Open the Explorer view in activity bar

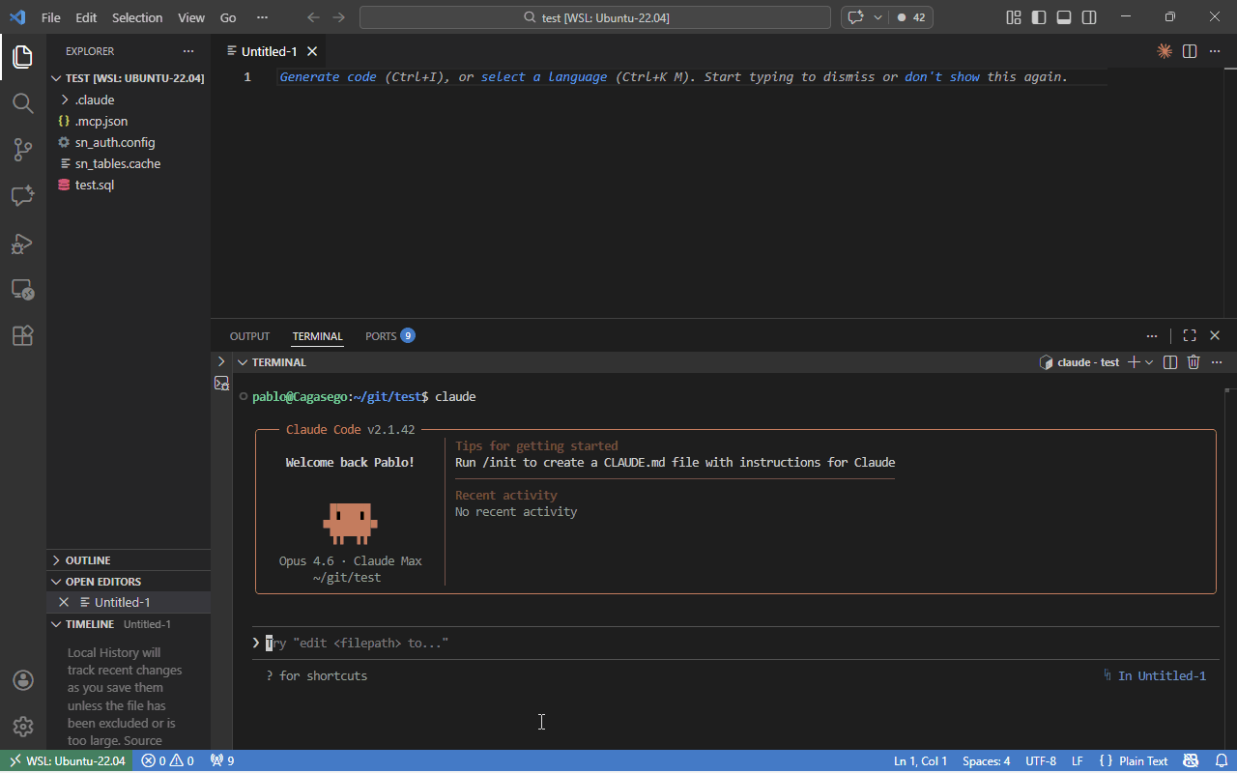(23, 57)
